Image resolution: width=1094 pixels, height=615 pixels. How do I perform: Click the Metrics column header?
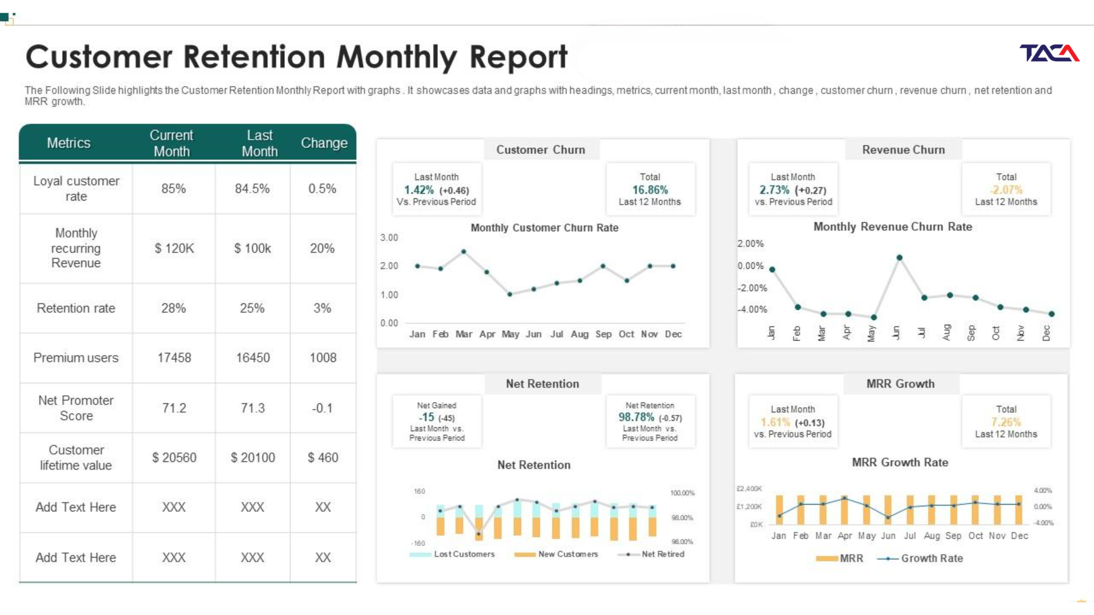click(68, 143)
